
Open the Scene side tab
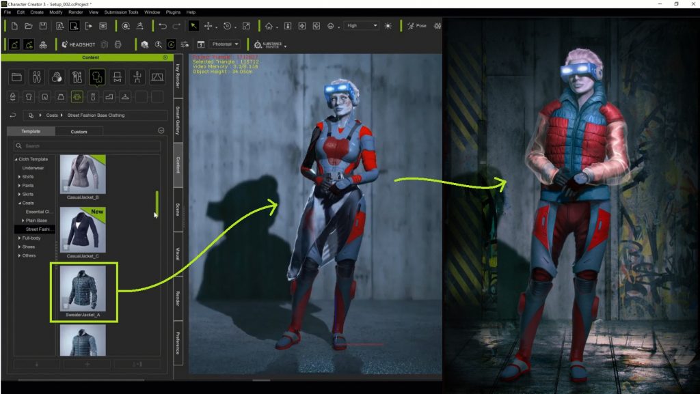(178, 209)
